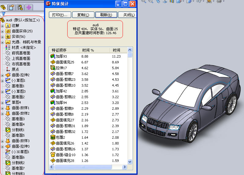Viewport: 244px width, 175px height.
Task: Select 基准面5 in the feature tree
Action: coord(18,135)
